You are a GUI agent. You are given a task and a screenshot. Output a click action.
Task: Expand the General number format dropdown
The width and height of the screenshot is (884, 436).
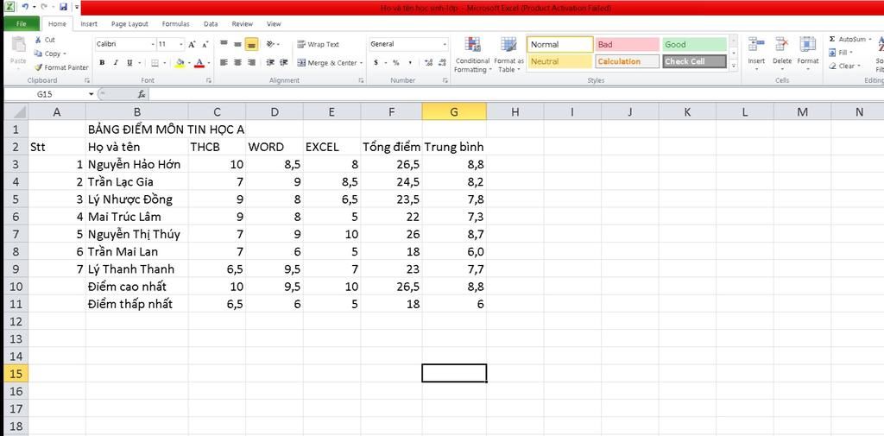[445, 44]
